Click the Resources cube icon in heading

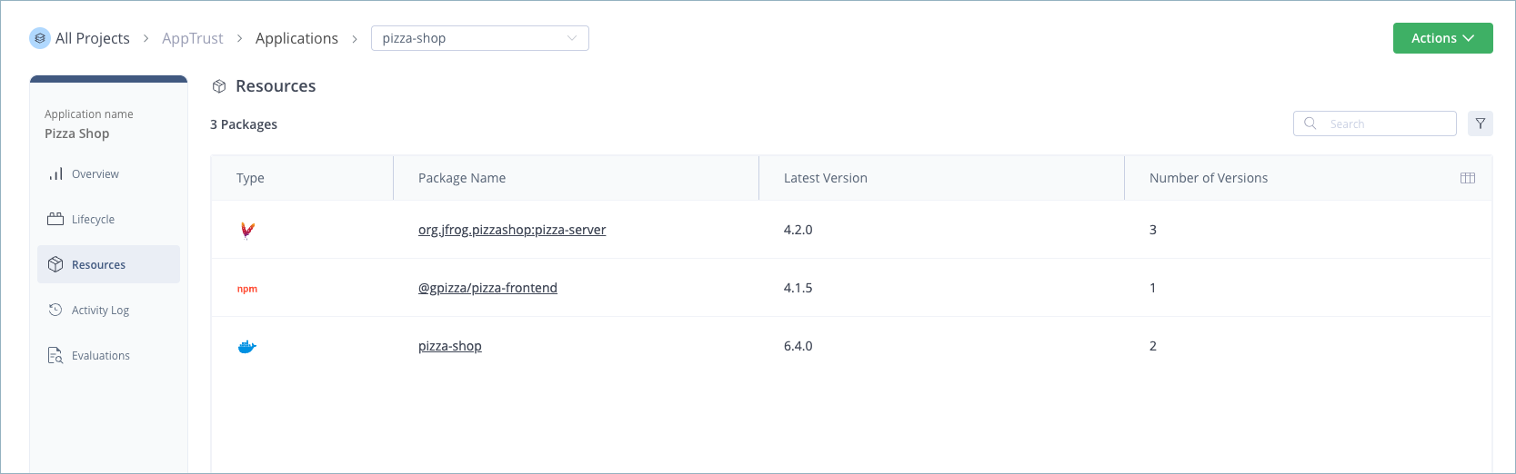tap(219, 86)
